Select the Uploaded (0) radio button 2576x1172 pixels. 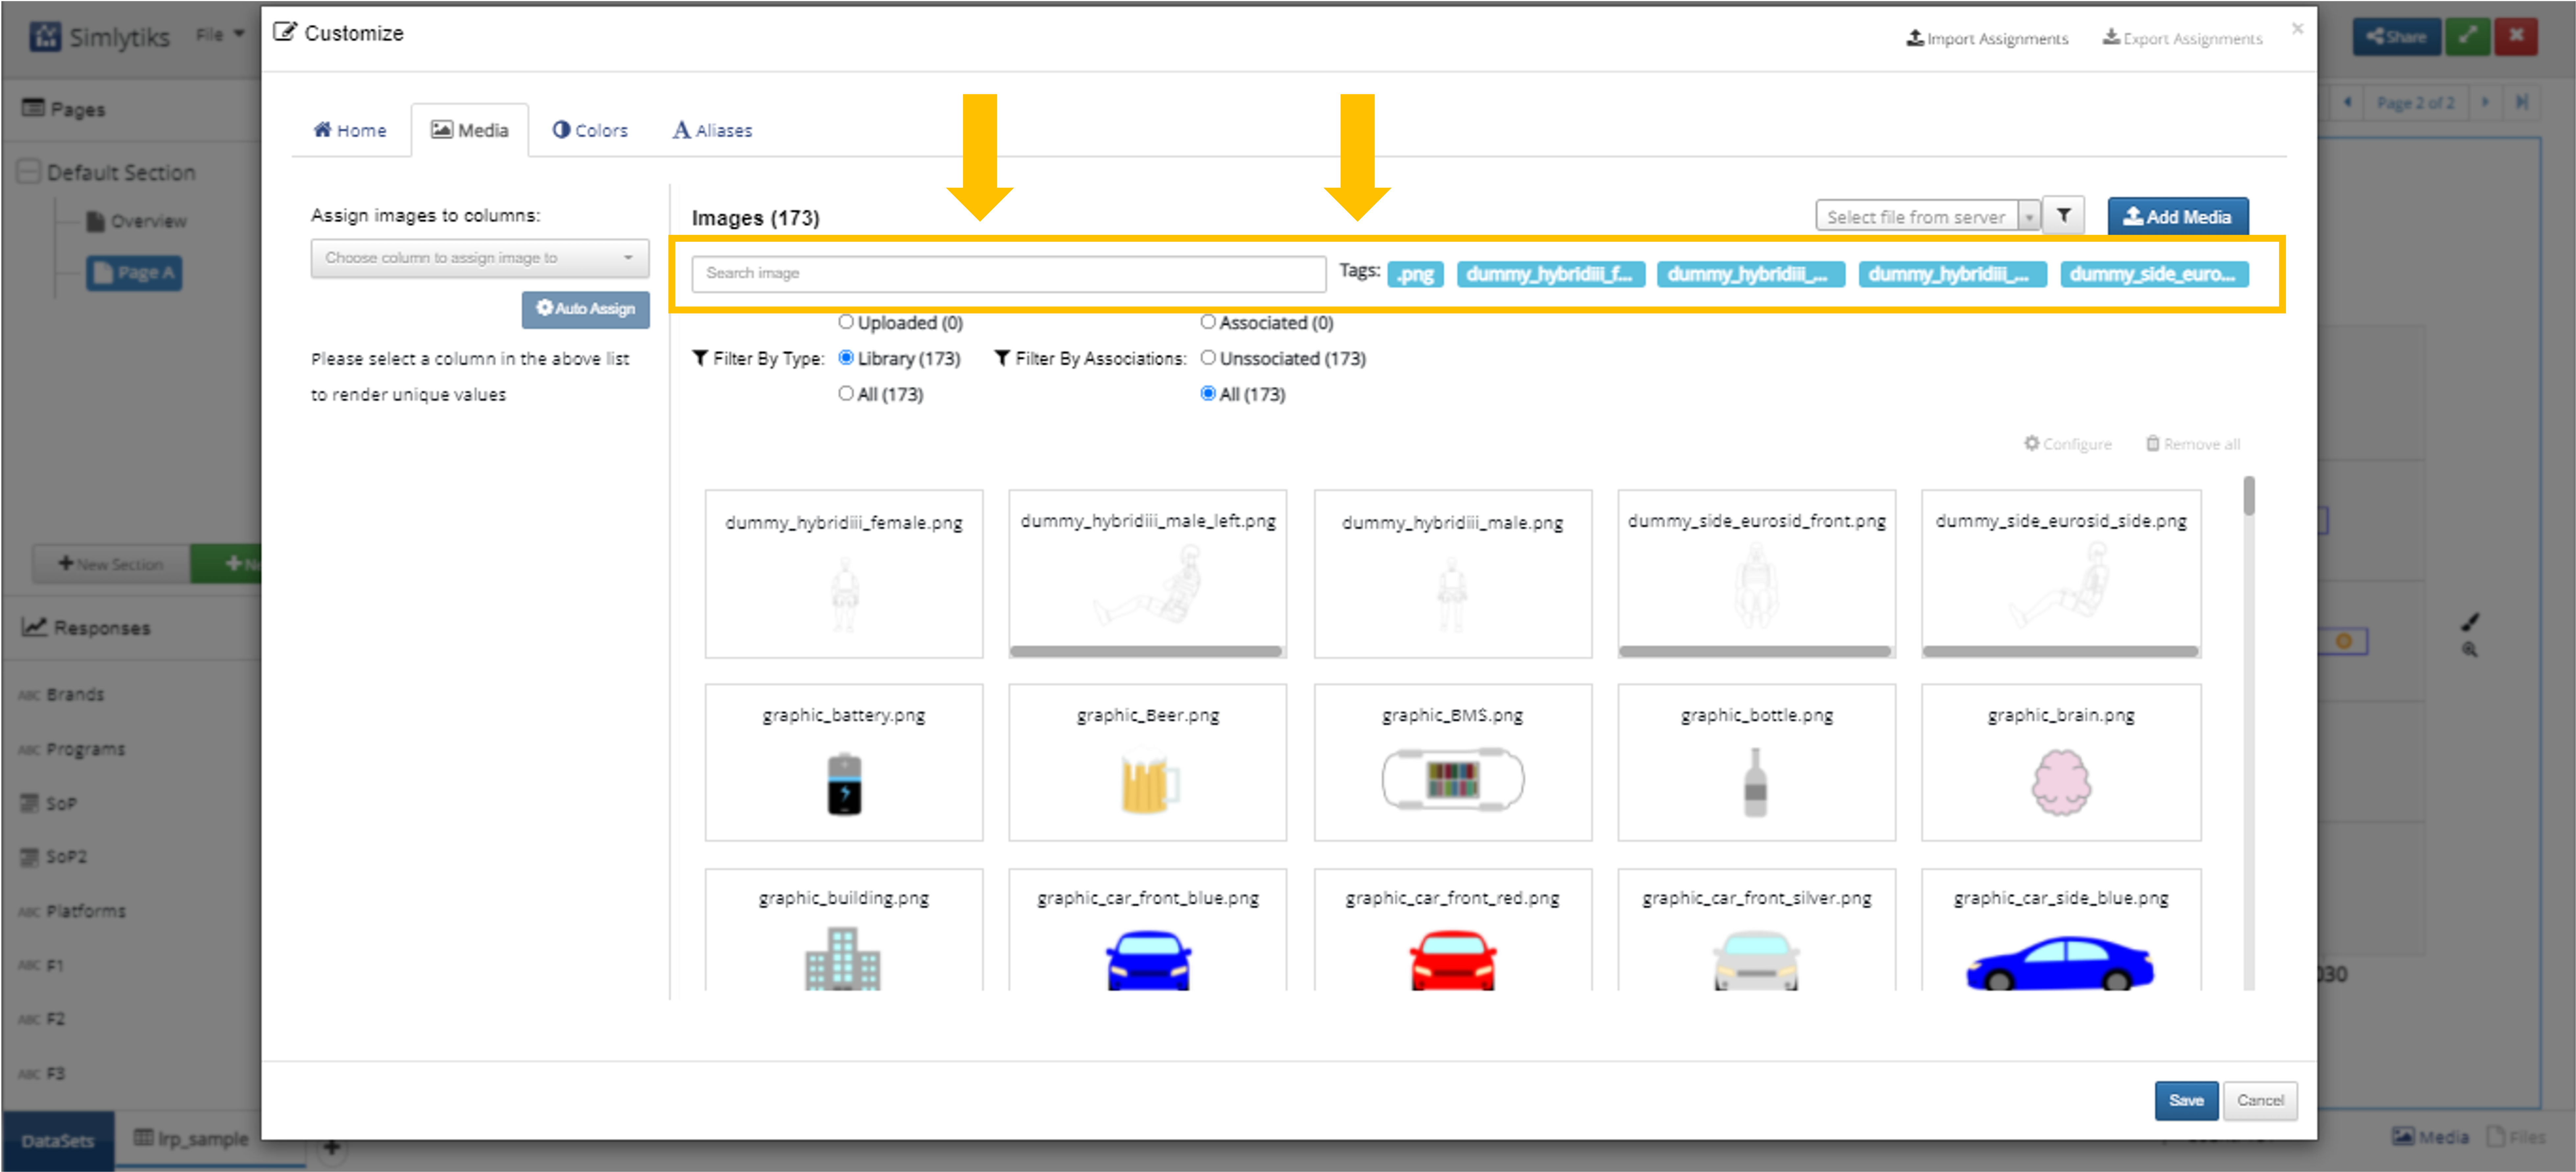pyautogui.click(x=846, y=322)
